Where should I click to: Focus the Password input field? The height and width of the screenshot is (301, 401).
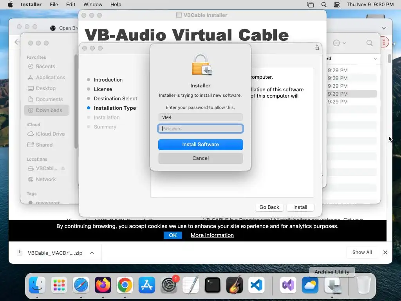[x=200, y=129]
